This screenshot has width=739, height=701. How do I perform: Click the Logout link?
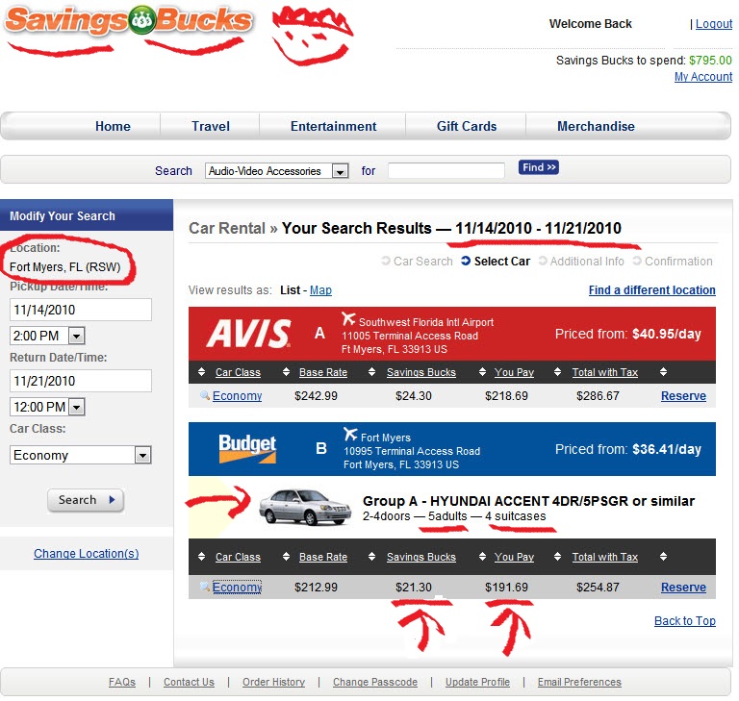[x=714, y=23]
